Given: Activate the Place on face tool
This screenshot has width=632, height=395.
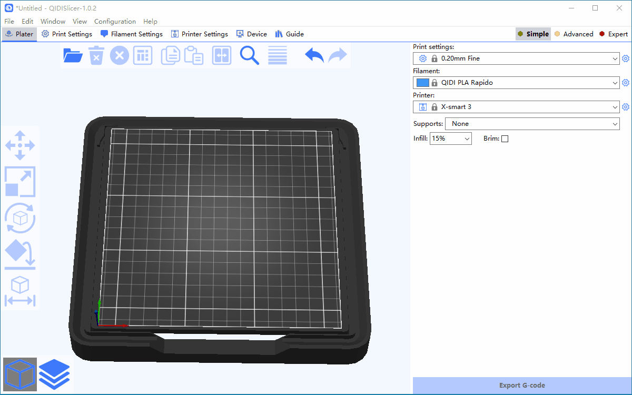Looking at the screenshot, I should 19,254.
